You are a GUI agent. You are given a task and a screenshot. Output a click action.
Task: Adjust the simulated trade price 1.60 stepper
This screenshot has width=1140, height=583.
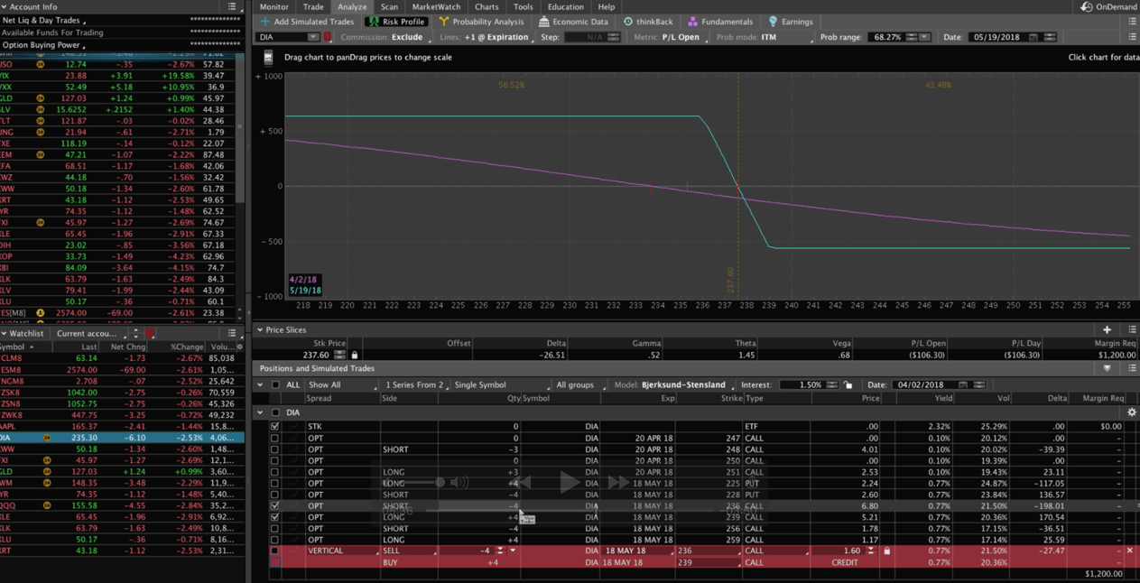871,551
